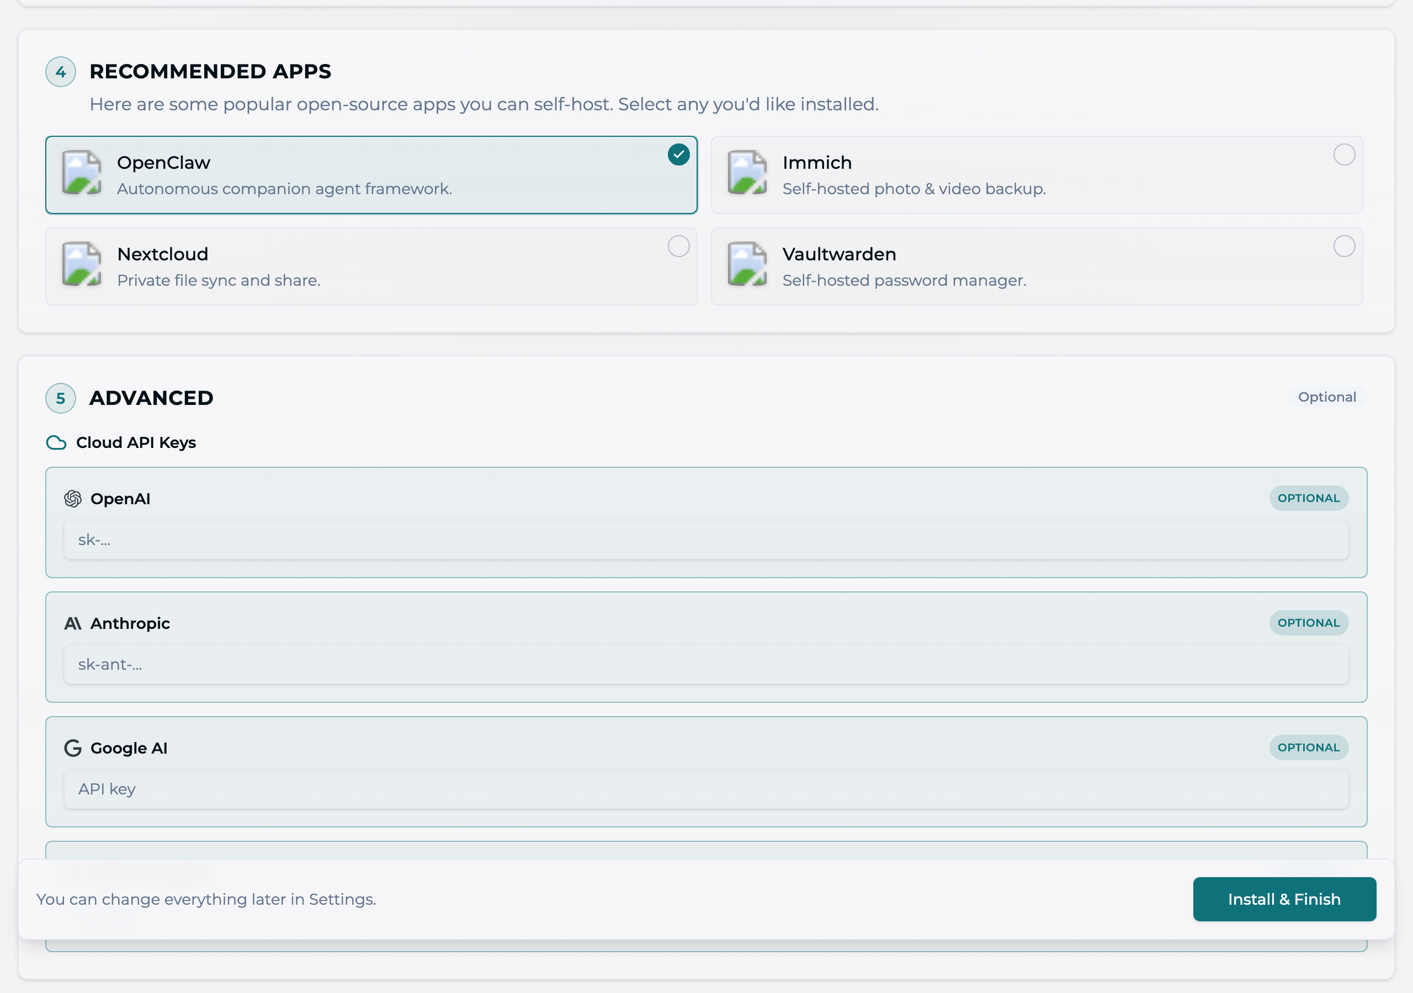Select the Vaultwarden radio circle
The image size is (1413, 993).
[1344, 246]
